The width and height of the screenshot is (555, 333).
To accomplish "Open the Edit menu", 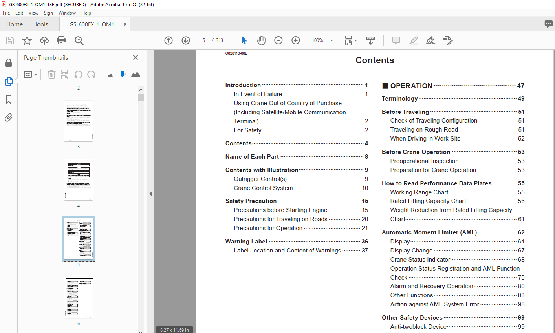I will pyautogui.click(x=19, y=13).
